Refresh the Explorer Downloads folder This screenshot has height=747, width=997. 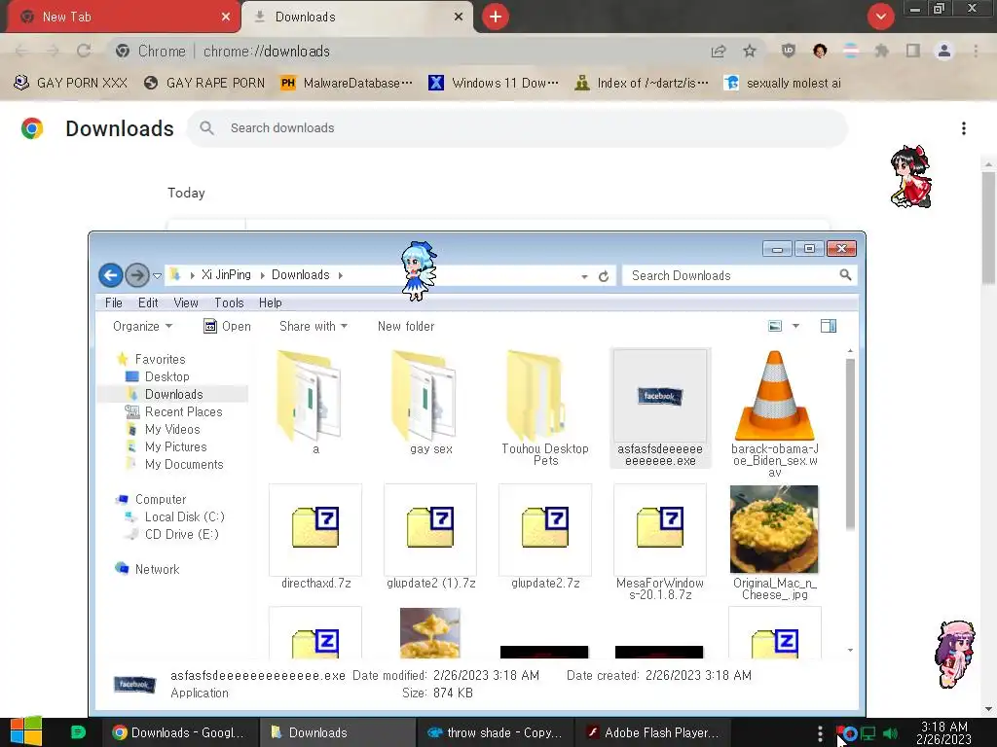(x=604, y=276)
